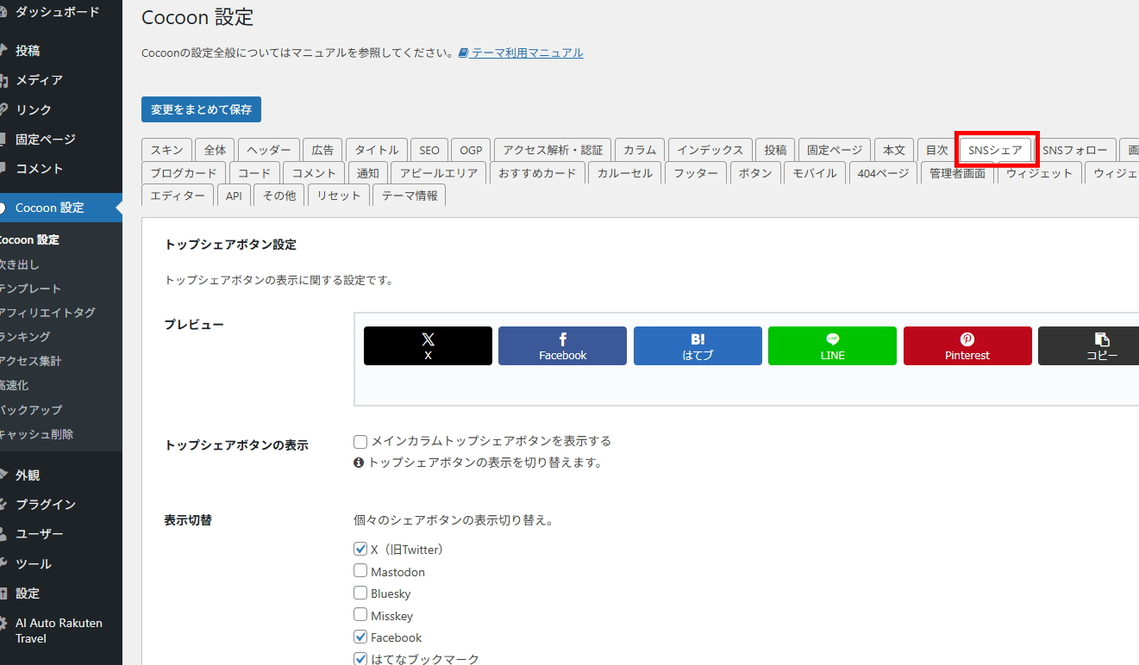This screenshot has width=1139, height=665.
Task: Click the green LINE share button
Action: pyautogui.click(x=832, y=345)
